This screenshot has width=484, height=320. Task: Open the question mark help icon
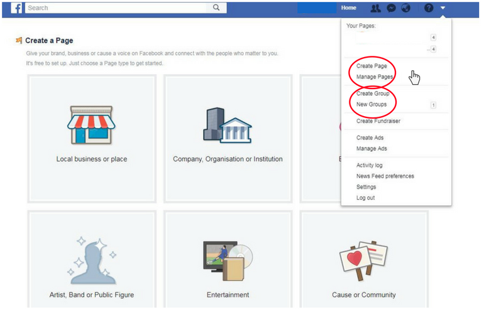(x=429, y=8)
